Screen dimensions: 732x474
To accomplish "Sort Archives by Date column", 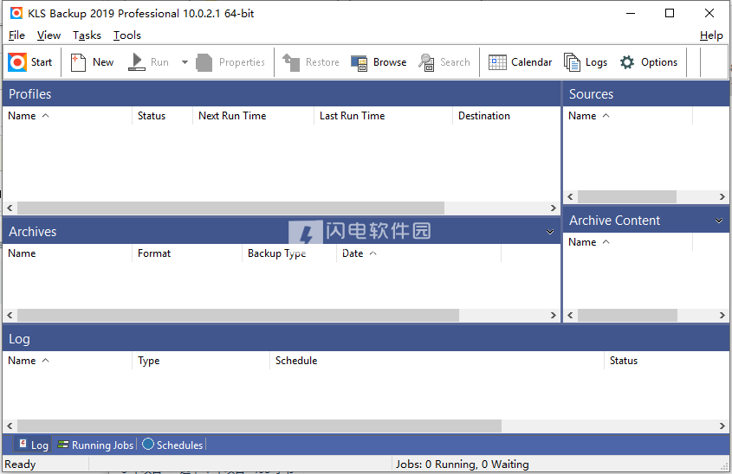I will coord(418,253).
